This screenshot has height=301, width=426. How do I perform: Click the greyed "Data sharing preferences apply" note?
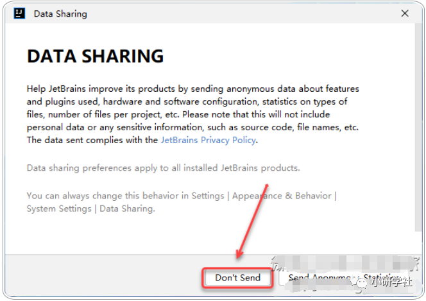163,168
